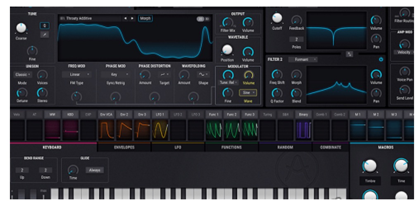Click the Bend Range Down value field

45,170
